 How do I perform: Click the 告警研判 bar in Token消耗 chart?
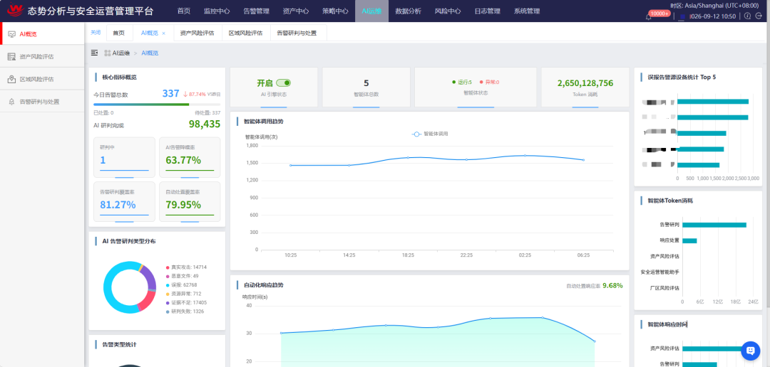point(714,225)
